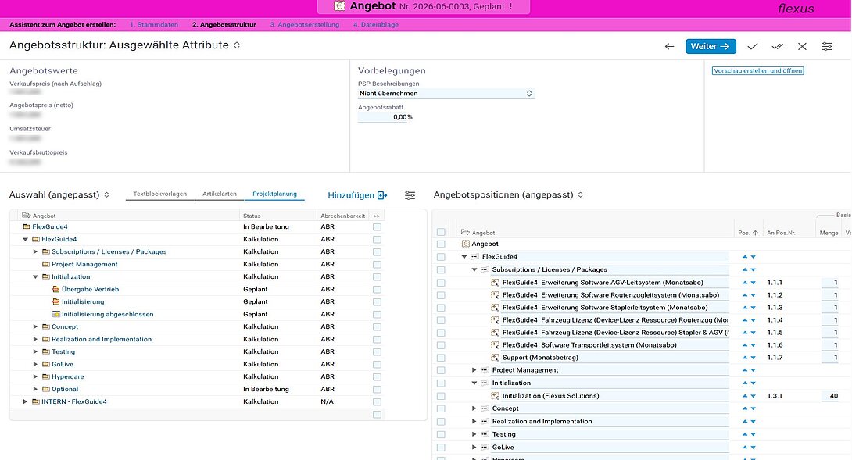Tick checkbox for INTERN - FlexGuide4 row
852x460 pixels.
[x=377, y=402]
